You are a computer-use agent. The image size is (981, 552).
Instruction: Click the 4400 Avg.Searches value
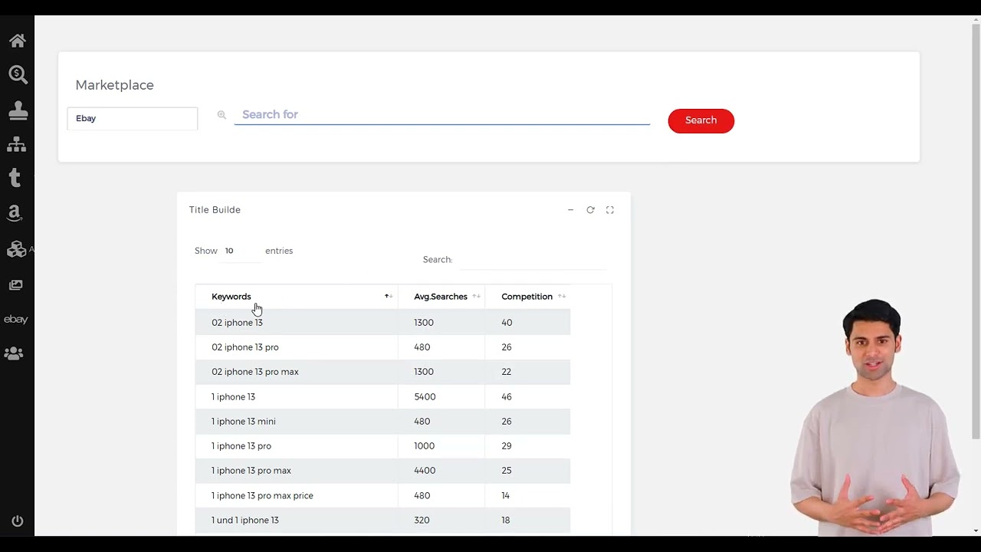click(425, 471)
